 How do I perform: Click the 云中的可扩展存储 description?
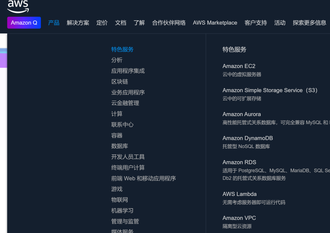[x=242, y=99]
